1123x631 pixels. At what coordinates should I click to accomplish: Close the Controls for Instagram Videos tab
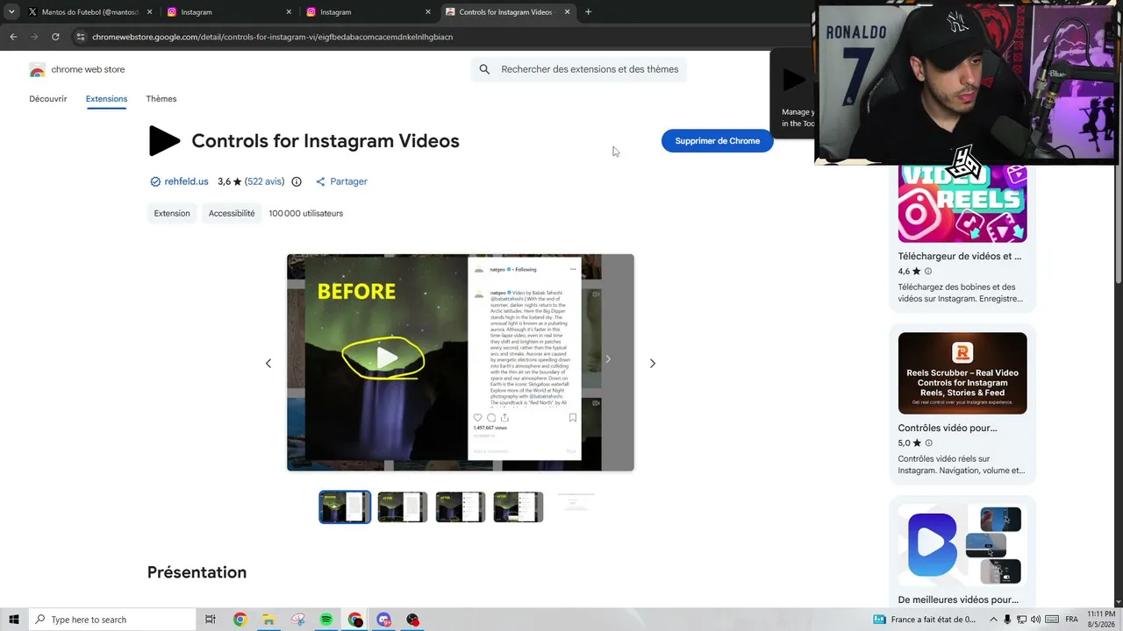568,12
